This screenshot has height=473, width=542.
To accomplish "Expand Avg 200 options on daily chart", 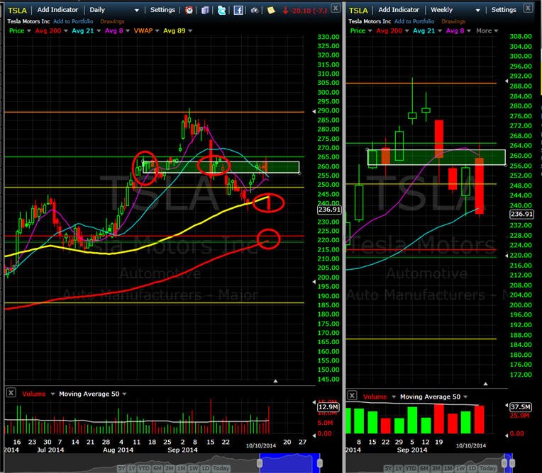I will tap(66, 30).
